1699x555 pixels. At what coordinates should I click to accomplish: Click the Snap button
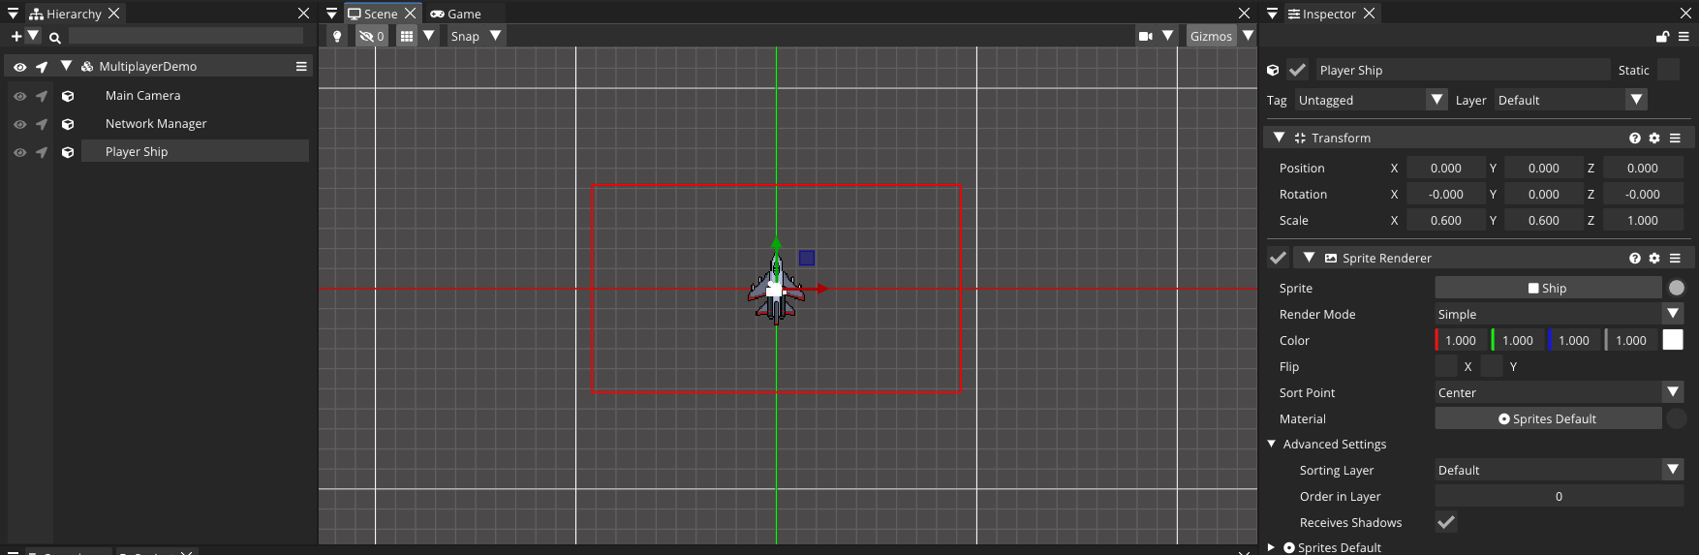tap(465, 36)
